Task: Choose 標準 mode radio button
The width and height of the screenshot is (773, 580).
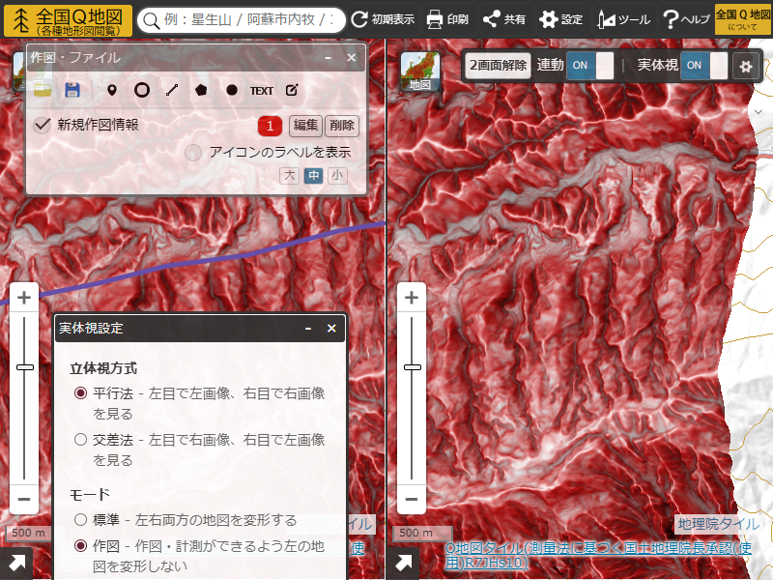Action: pyautogui.click(x=81, y=520)
